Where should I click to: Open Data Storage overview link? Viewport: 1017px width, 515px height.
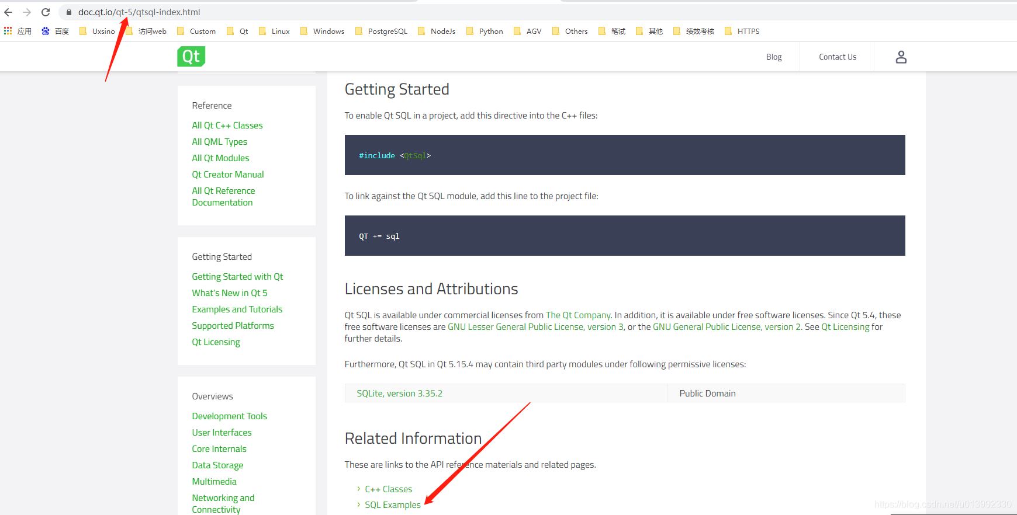[217, 465]
